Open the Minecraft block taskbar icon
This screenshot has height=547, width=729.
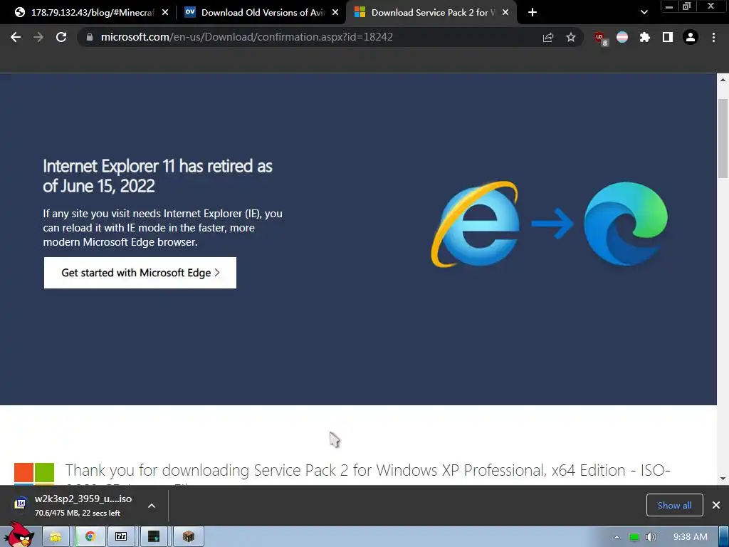click(x=188, y=537)
